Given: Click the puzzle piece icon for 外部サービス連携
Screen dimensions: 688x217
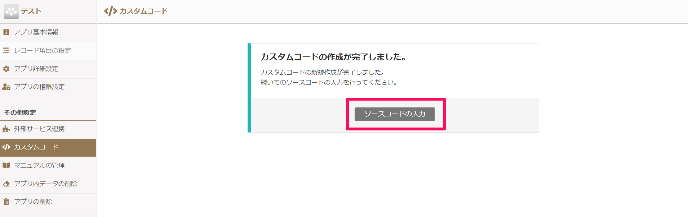Looking at the screenshot, I should [6, 129].
